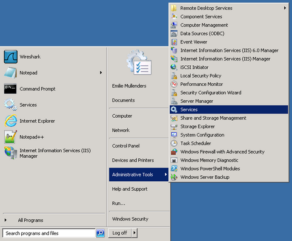Select Event Viewer menu entry

(x=229, y=42)
